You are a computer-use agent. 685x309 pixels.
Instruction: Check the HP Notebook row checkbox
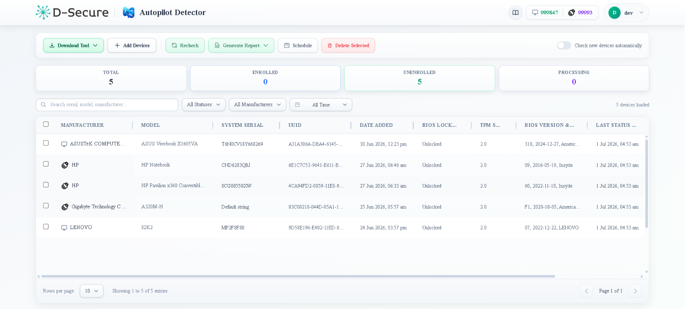tap(46, 164)
